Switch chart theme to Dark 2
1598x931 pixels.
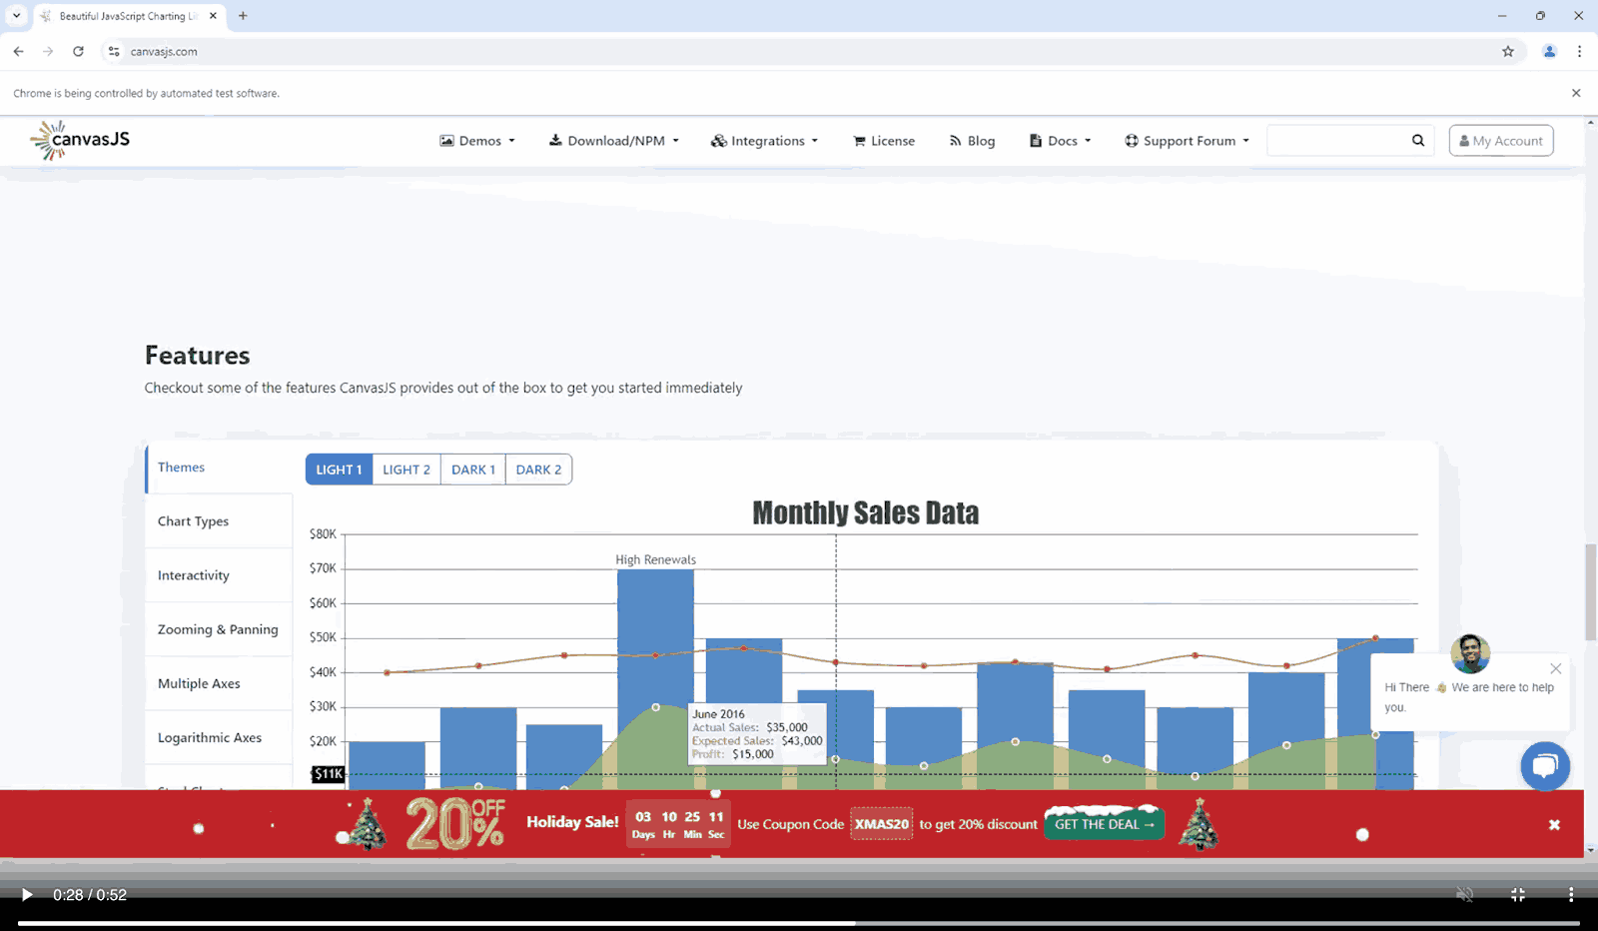(538, 469)
